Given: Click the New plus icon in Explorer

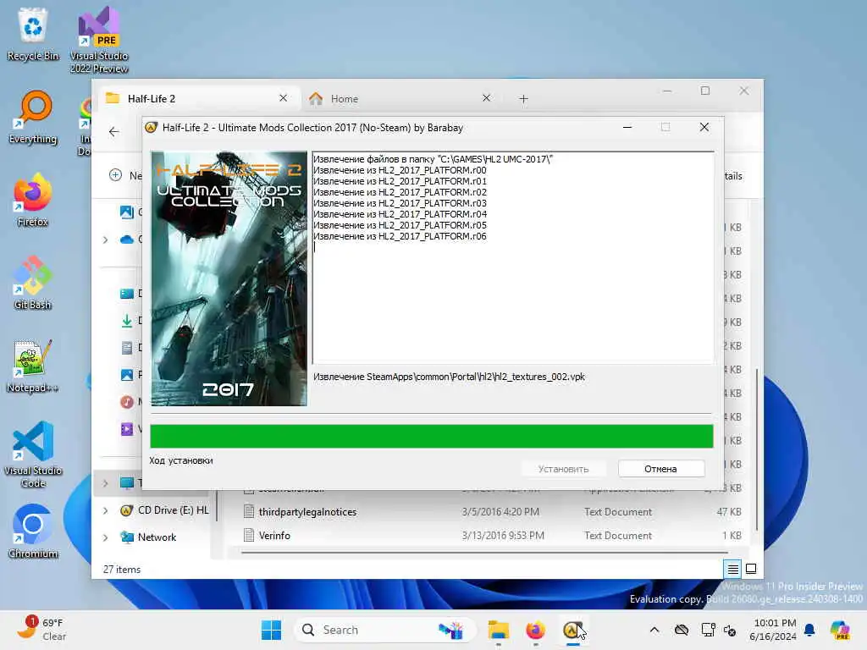Looking at the screenshot, I should (115, 175).
